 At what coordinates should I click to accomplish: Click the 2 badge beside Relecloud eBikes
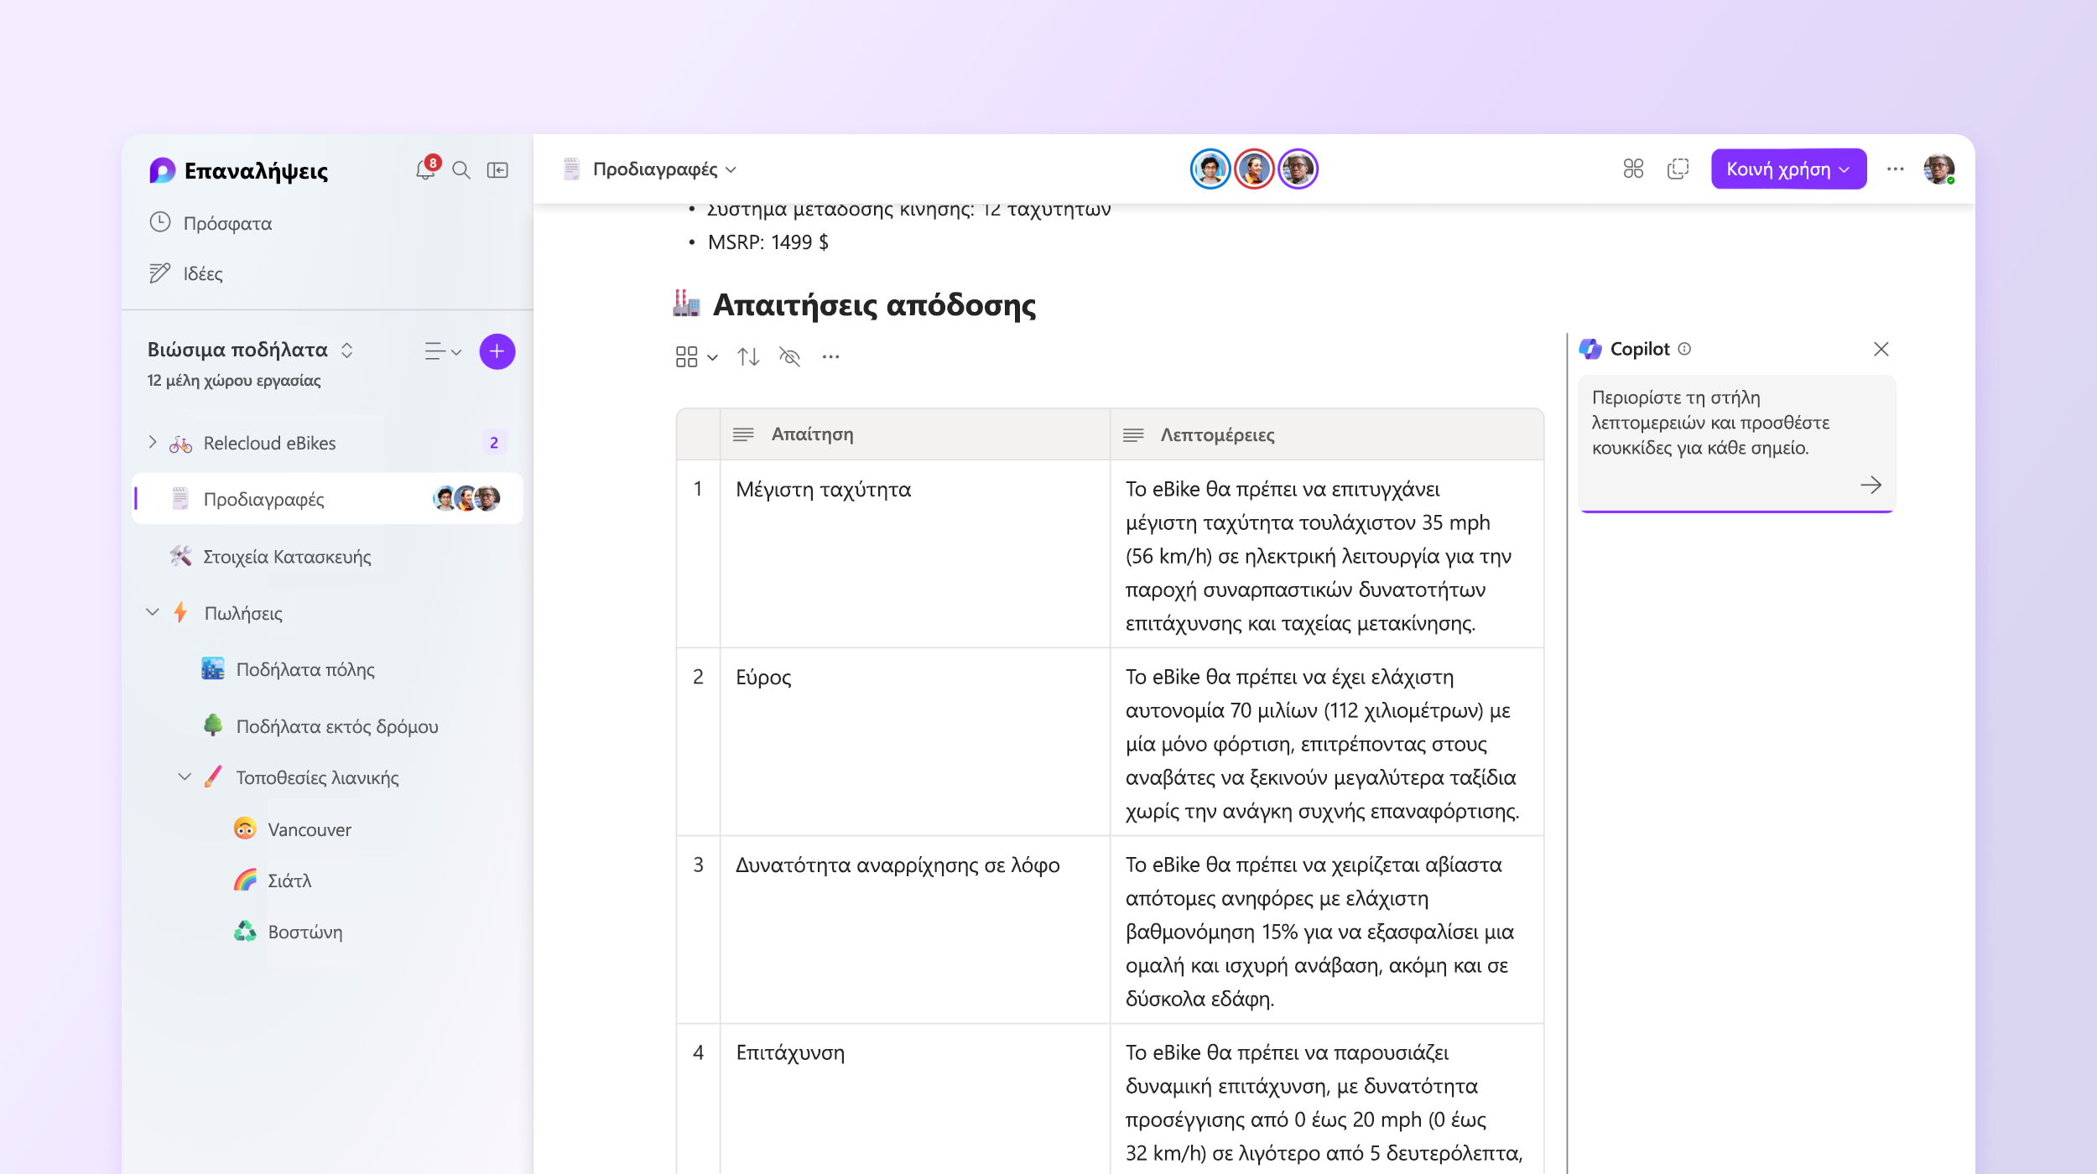point(494,443)
